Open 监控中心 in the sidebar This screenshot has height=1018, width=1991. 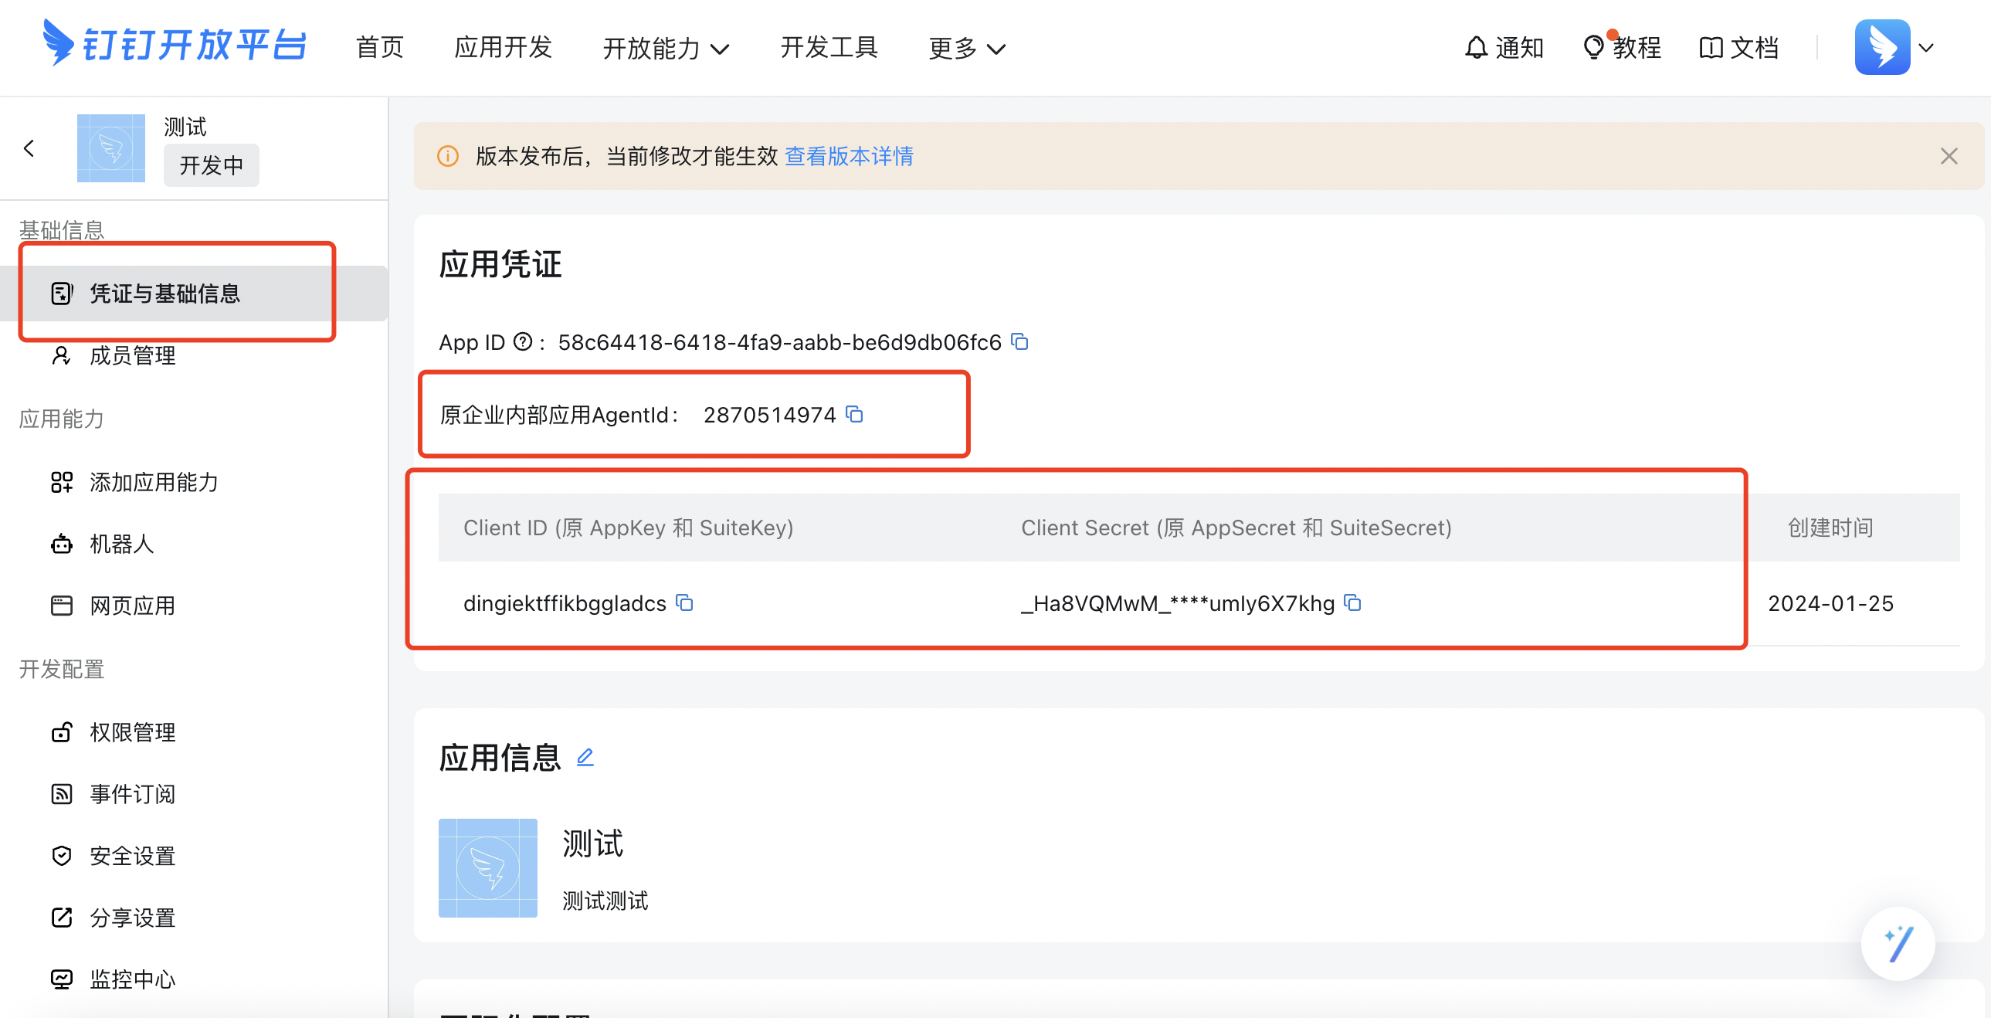pyautogui.click(x=132, y=980)
